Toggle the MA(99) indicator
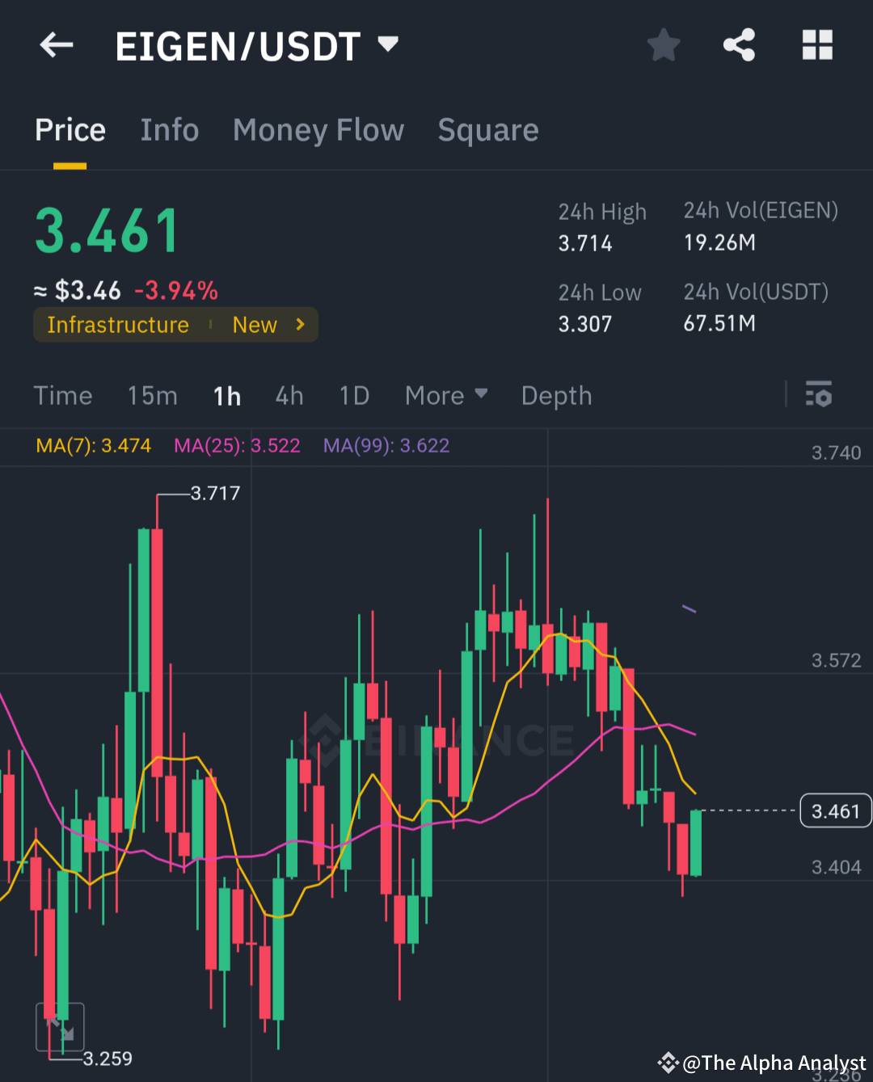This screenshot has width=873, height=1082. 386,445
